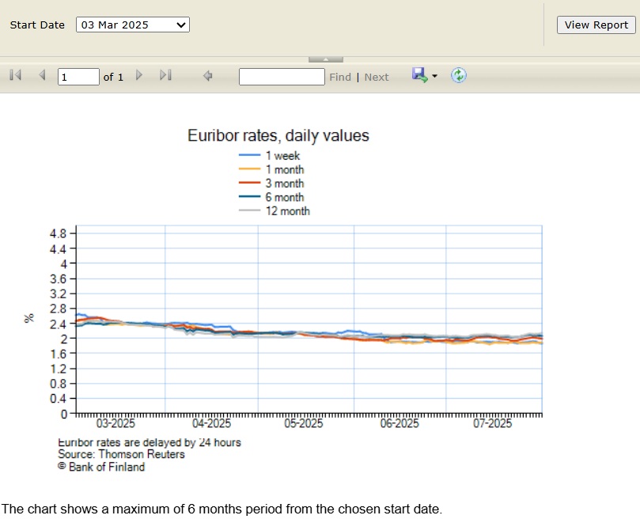Click 'Euribor rates are delayed by 24 hours'

(150, 442)
